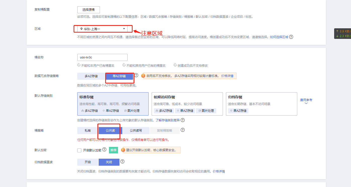The image size is (351, 187).
Task: Enable 开启默认加密 checkbox
Action: (x=79, y=150)
